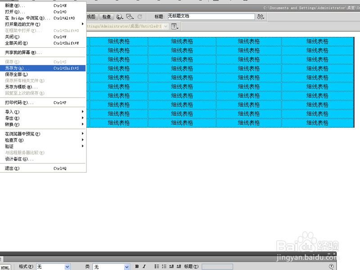
Task: Open the document address path dropdown
Action: pyautogui.click(x=166, y=27)
